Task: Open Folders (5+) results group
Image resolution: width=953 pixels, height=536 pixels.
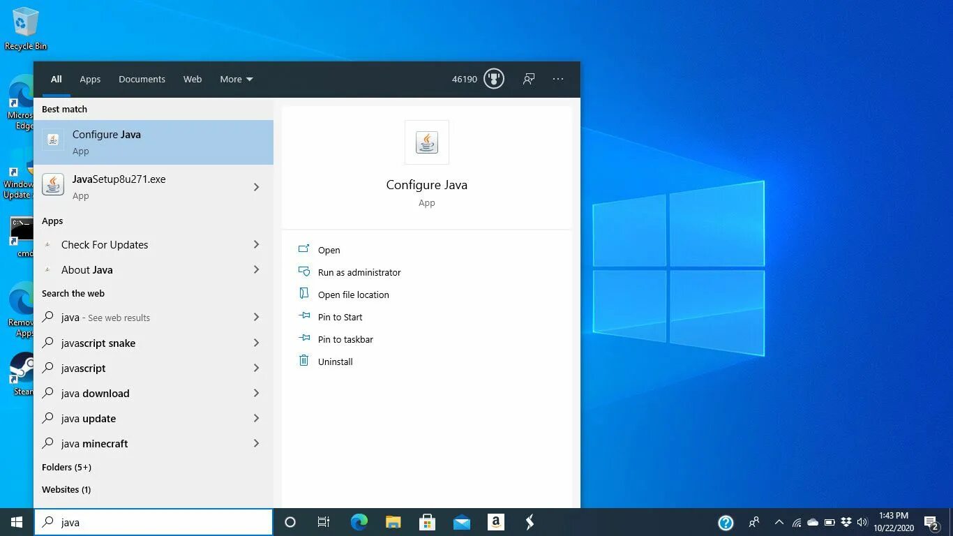Action: tap(66, 467)
